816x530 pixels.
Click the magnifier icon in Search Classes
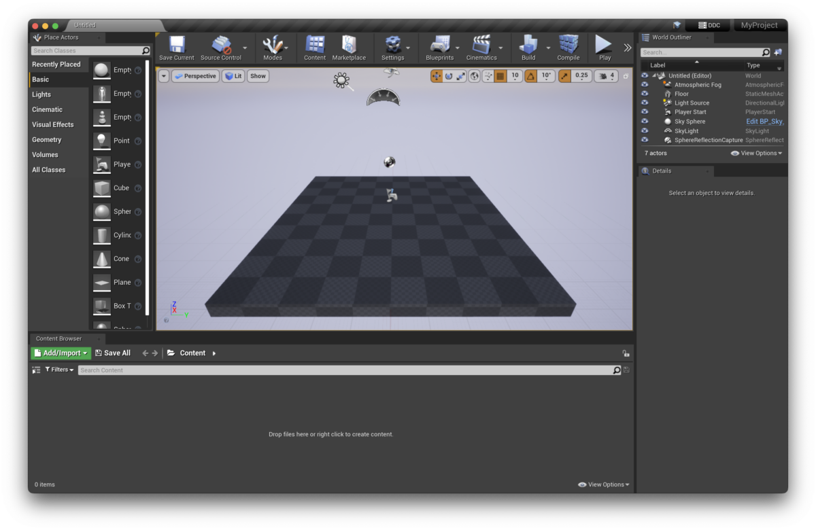(x=146, y=51)
